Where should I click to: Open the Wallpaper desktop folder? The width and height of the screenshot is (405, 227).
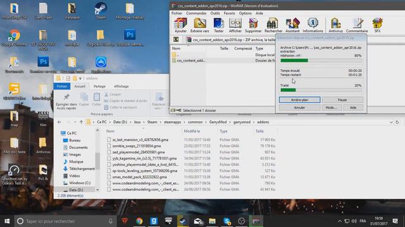72,11
